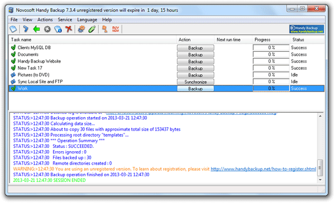Image resolution: width=335 pixels, height=203 pixels.
Task: Click the blue backup arrow toolbar icon
Action: point(26,29)
